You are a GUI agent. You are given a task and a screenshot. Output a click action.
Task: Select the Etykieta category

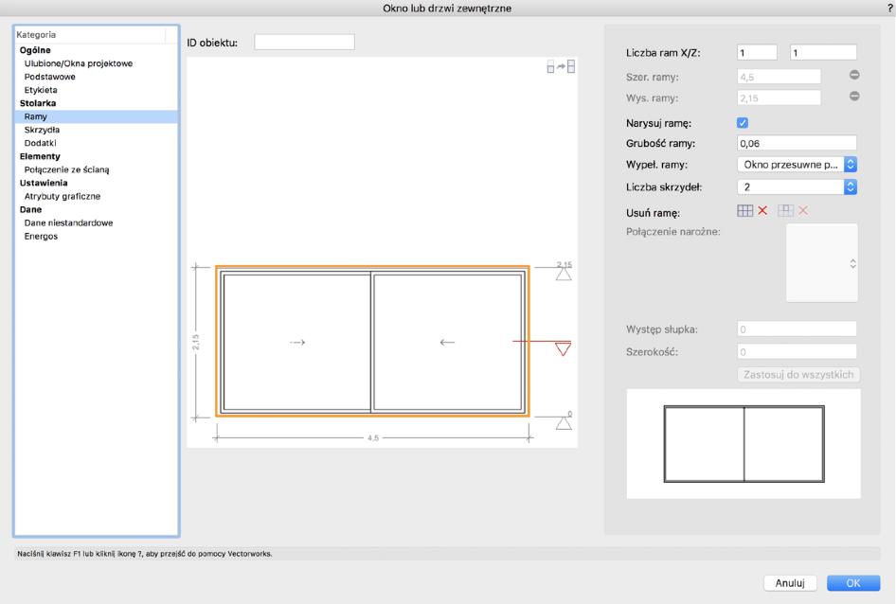tap(41, 90)
